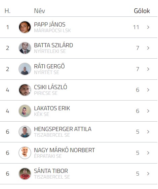158x189 pixels.
Task: Open Lakatos Erik profile photo
Action: tap(25, 111)
